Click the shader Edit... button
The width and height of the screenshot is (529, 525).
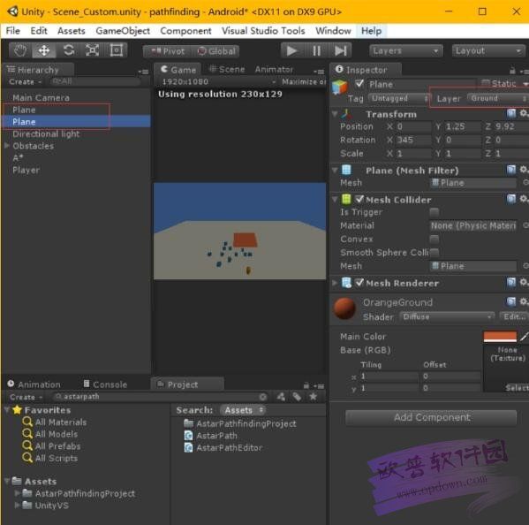click(514, 316)
